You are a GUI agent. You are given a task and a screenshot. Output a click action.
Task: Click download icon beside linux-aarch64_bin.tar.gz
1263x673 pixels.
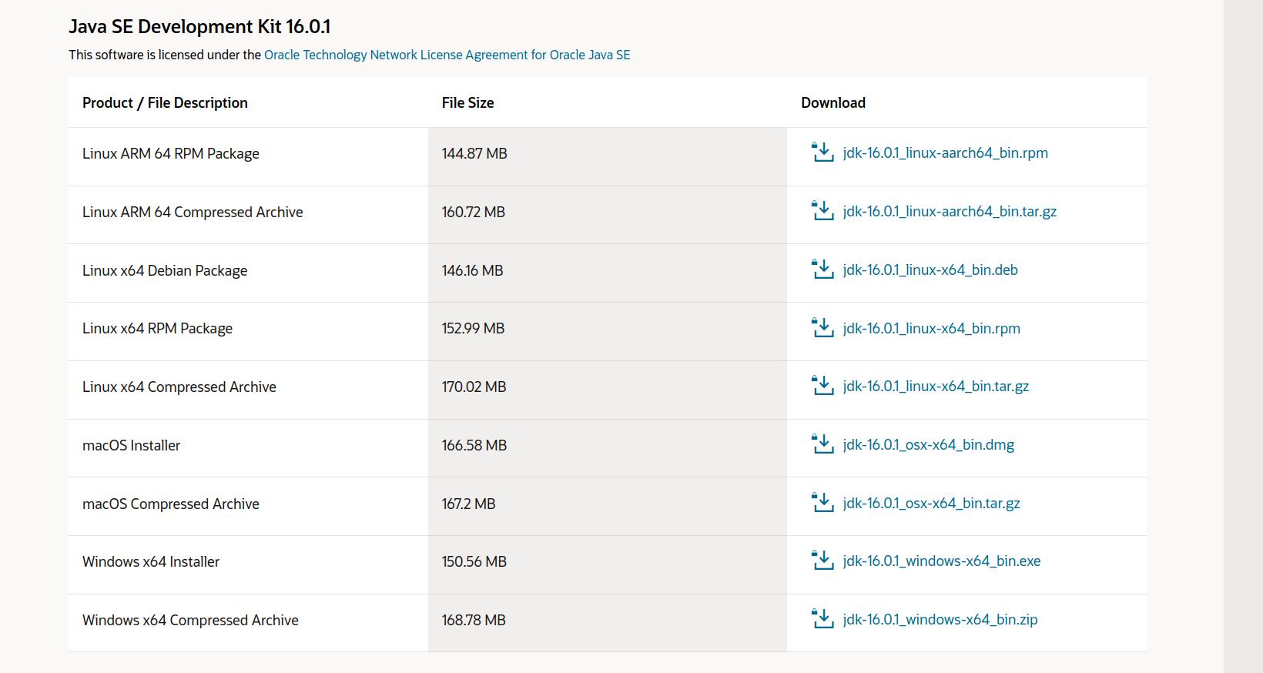[822, 210]
